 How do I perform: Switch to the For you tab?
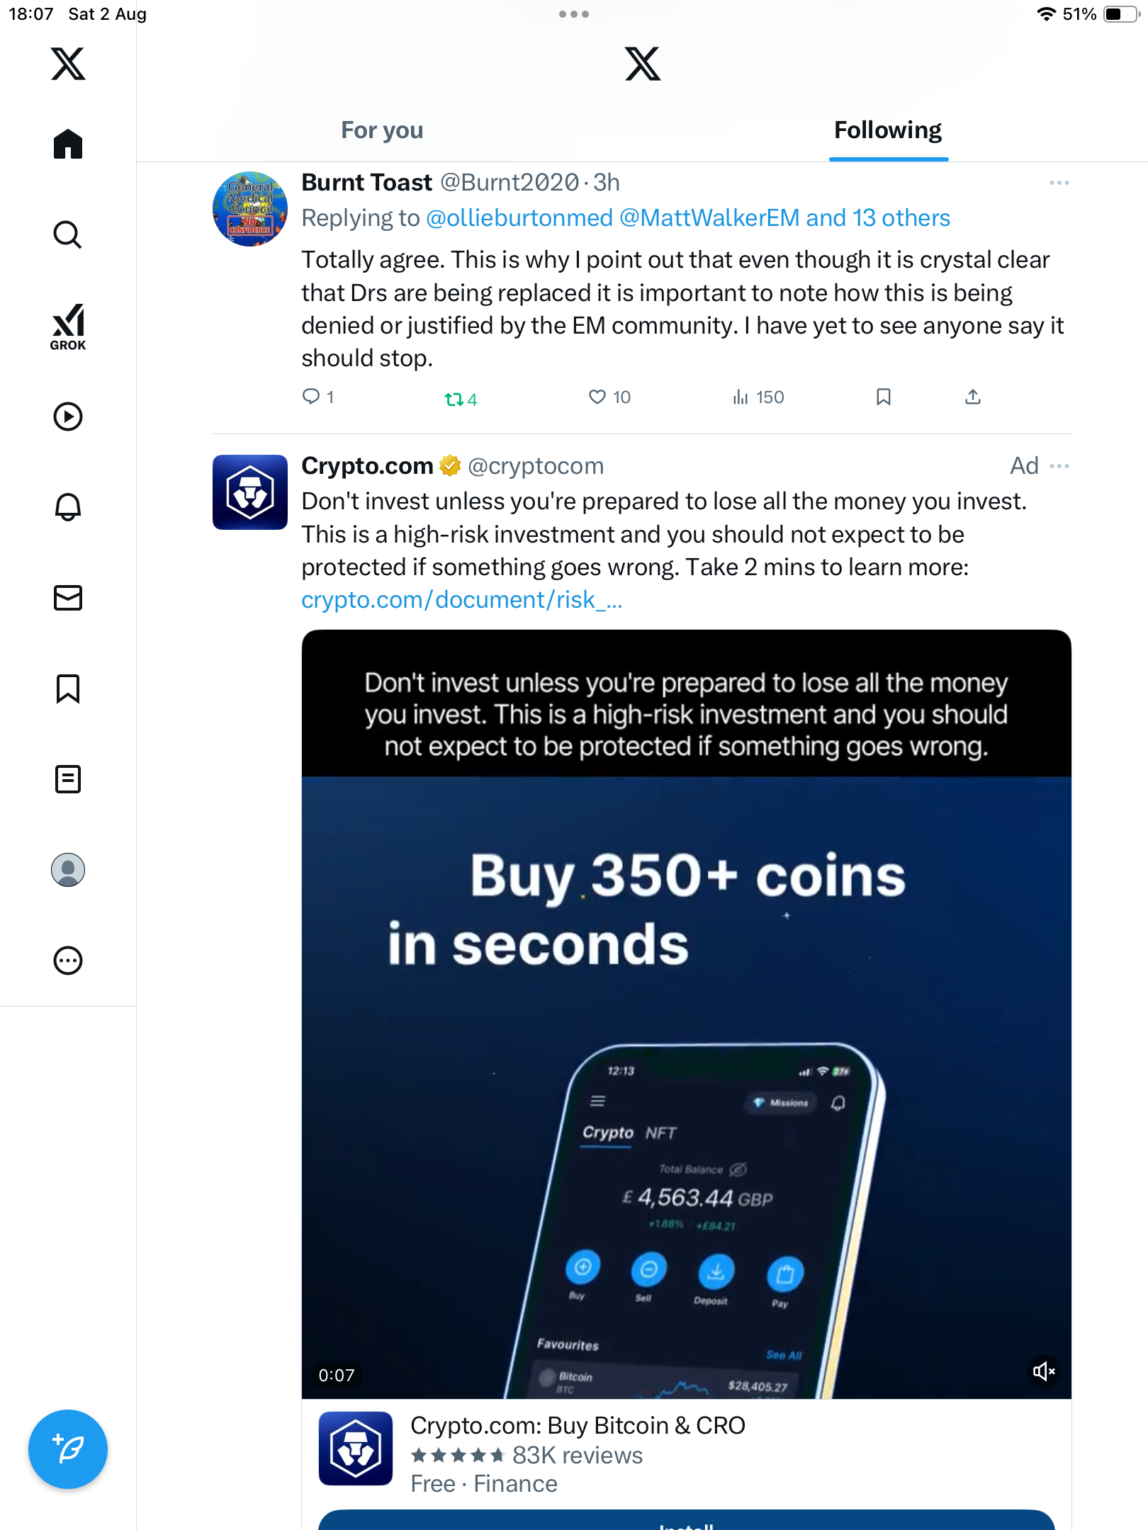coord(382,130)
